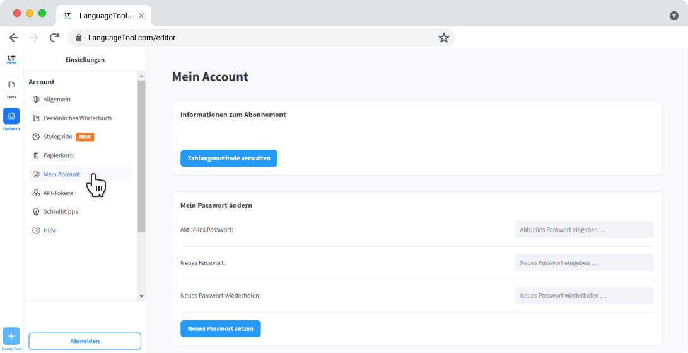This screenshot has height=353, width=688.
Task: Open the Styleguide section
Action: (x=80, y=137)
